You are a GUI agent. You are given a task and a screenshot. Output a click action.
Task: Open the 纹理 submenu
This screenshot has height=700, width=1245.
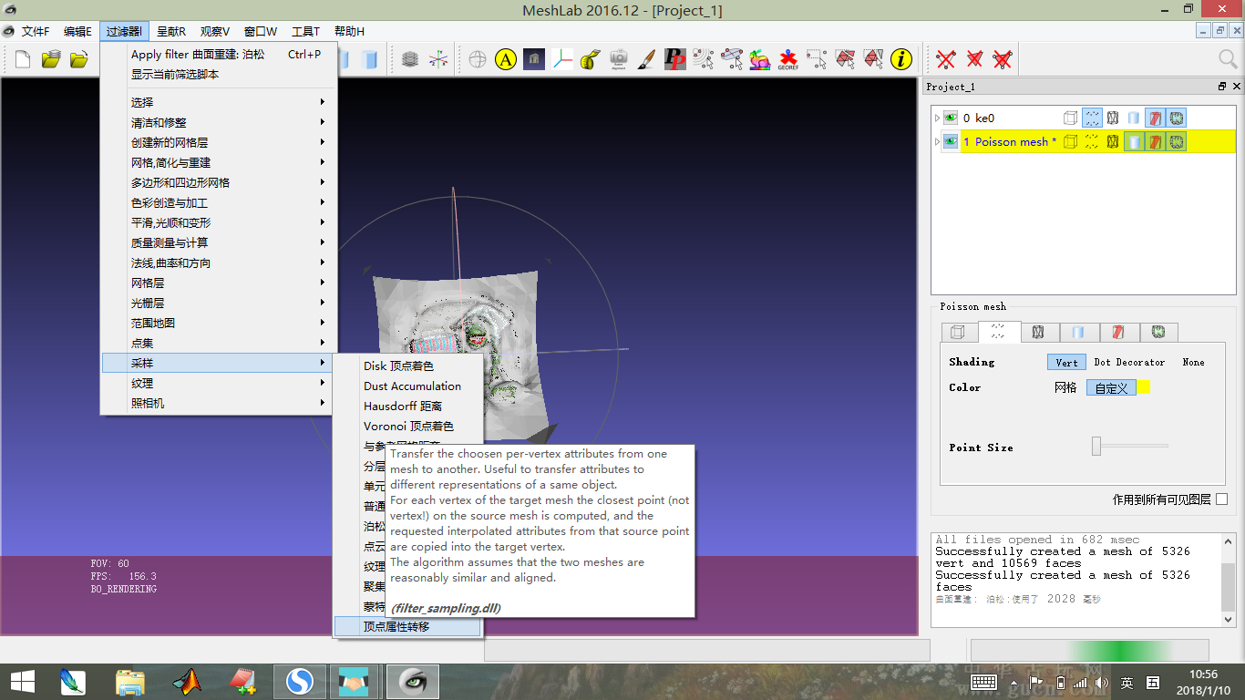click(219, 383)
